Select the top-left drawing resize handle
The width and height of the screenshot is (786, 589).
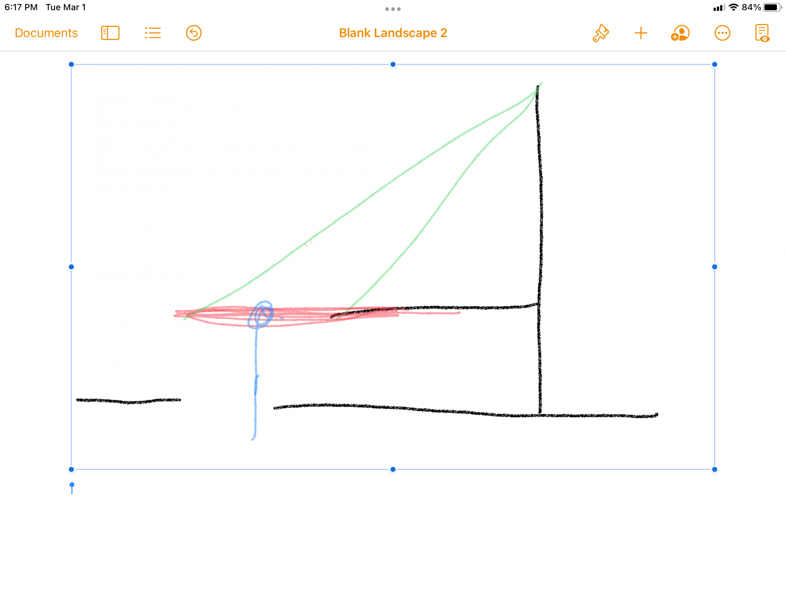(x=71, y=64)
